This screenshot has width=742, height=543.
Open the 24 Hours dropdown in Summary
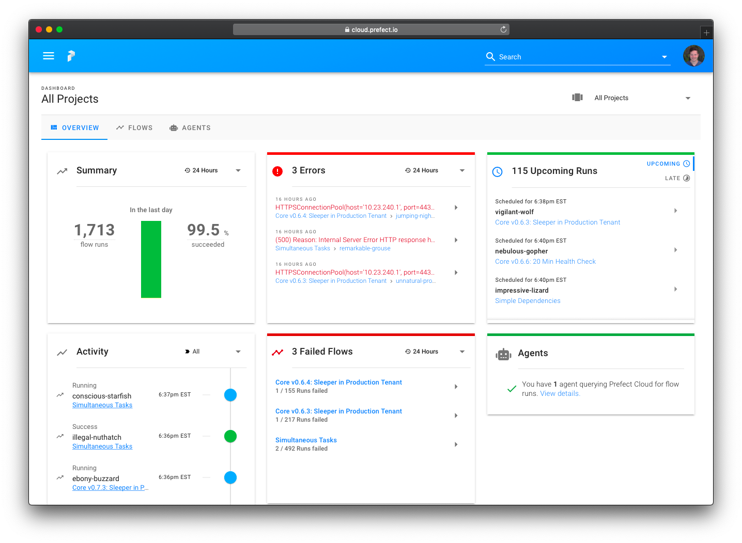[212, 170]
